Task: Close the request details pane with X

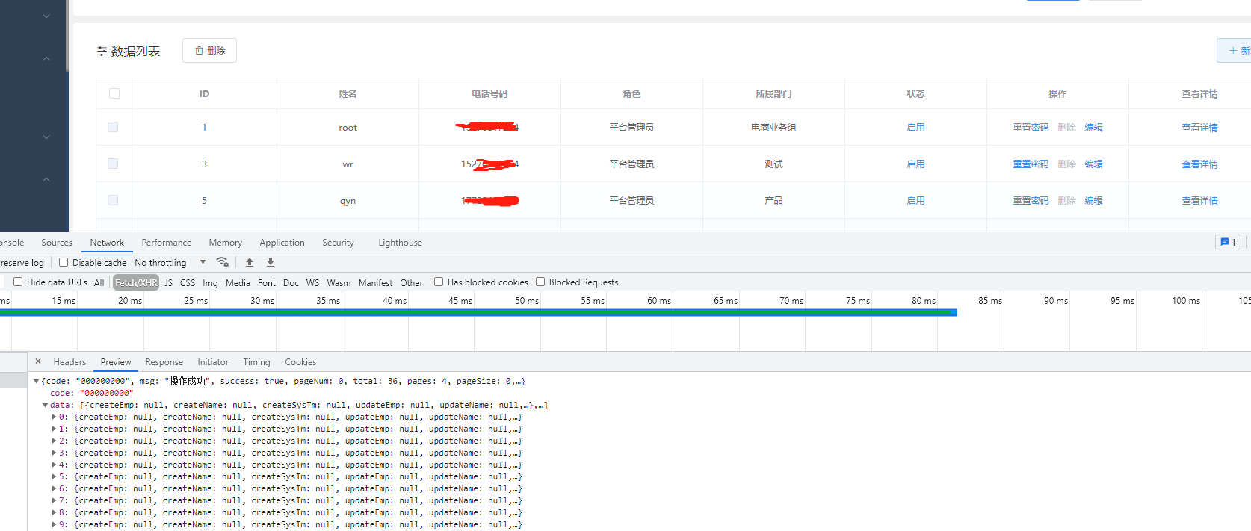Action: click(38, 361)
